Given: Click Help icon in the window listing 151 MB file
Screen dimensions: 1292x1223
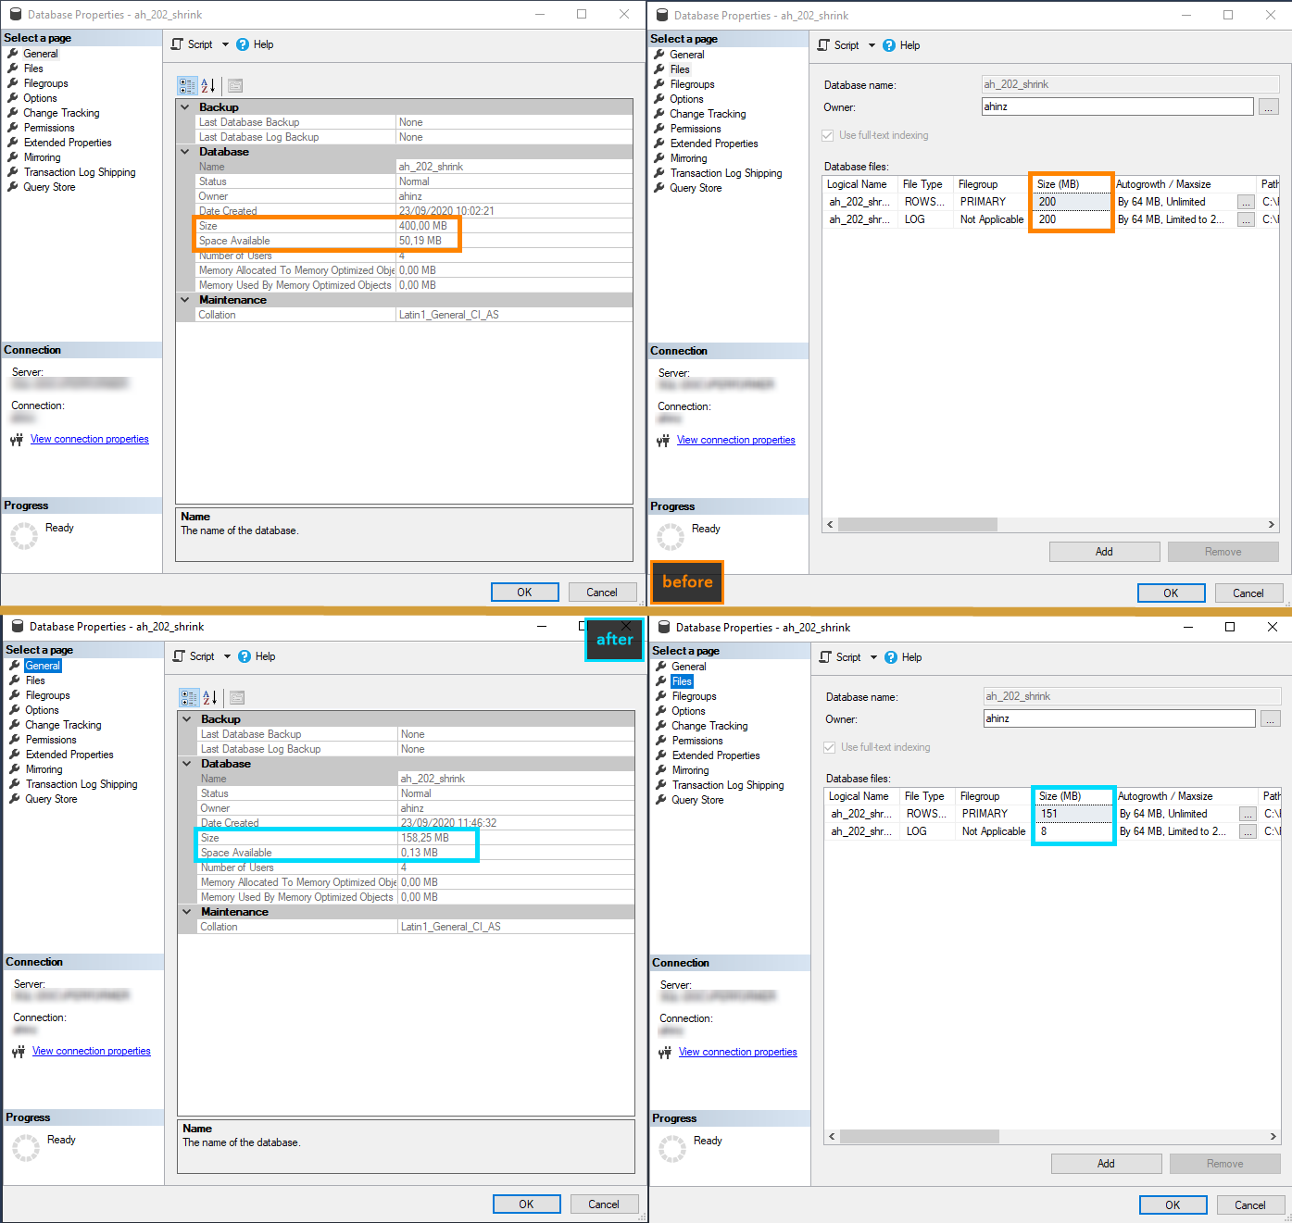Looking at the screenshot, I should click(891, 657).
